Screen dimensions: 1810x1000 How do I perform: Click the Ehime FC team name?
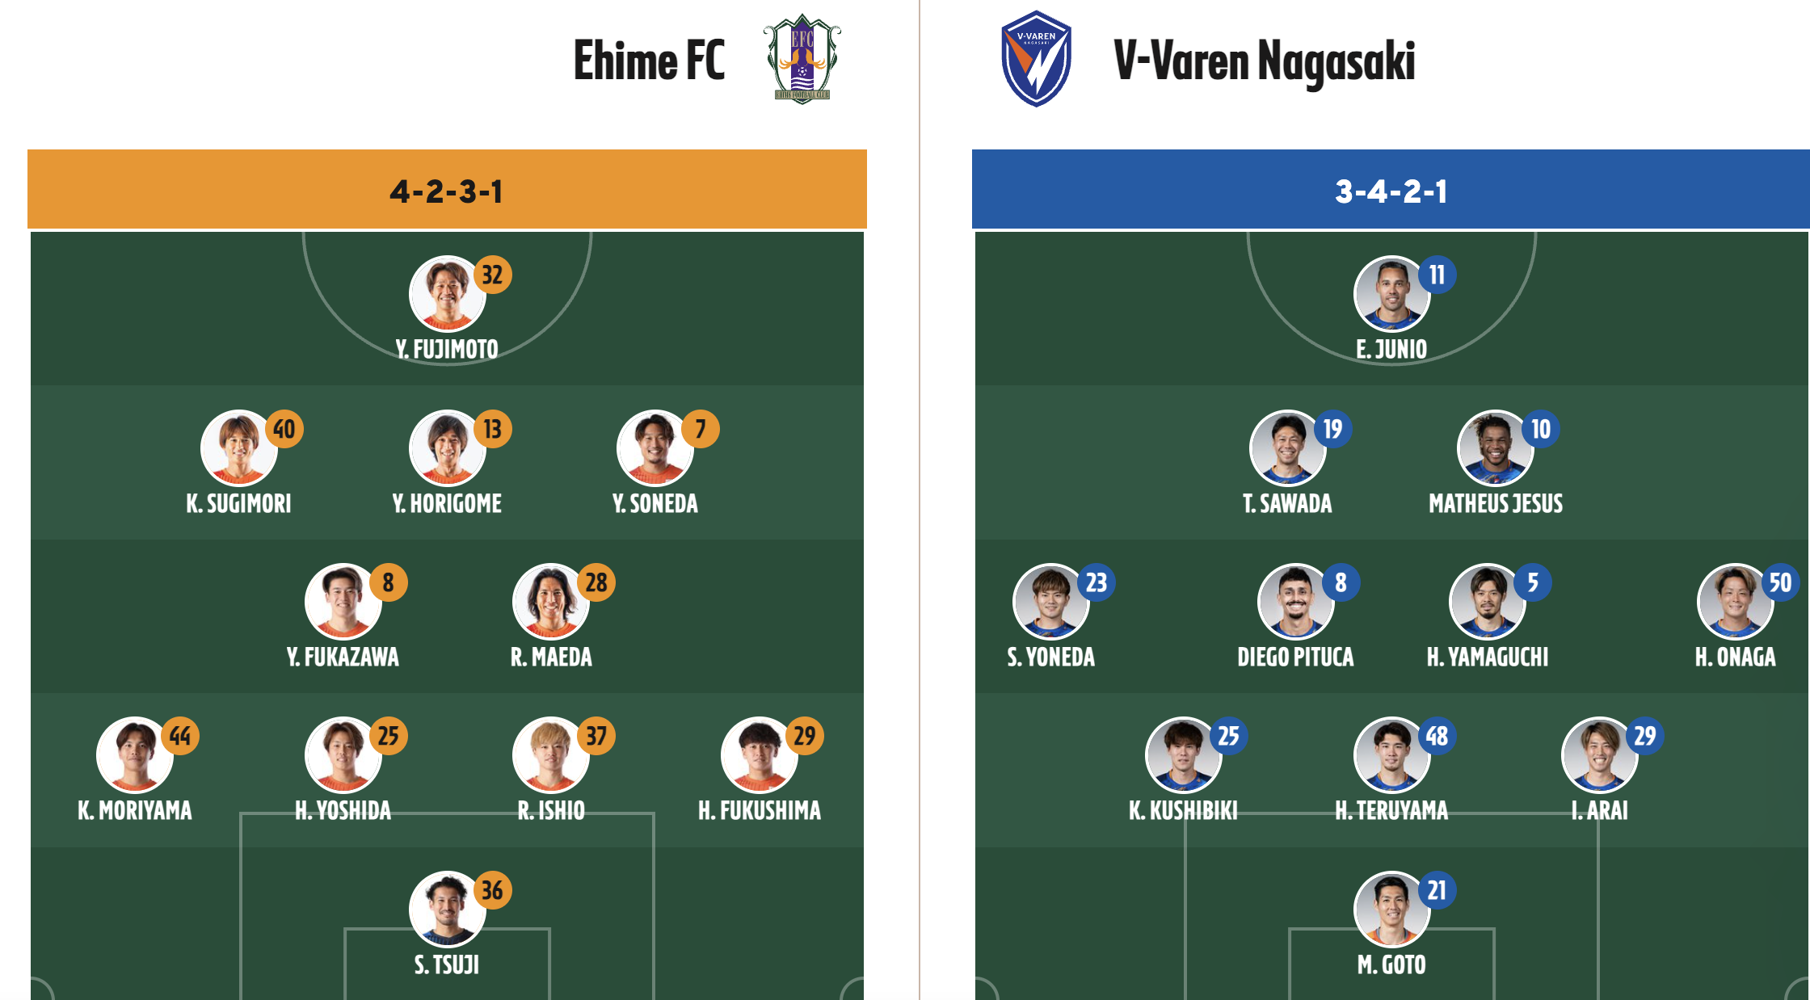pyautogui.click(x=649, y=61)
